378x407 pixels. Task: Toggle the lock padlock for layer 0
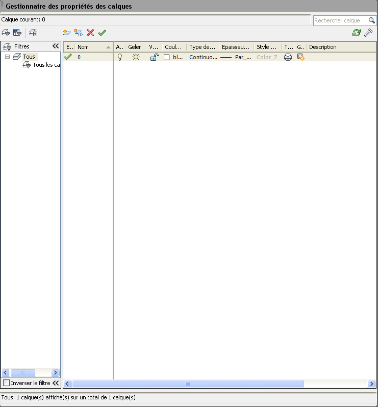(x=154, y=57)
